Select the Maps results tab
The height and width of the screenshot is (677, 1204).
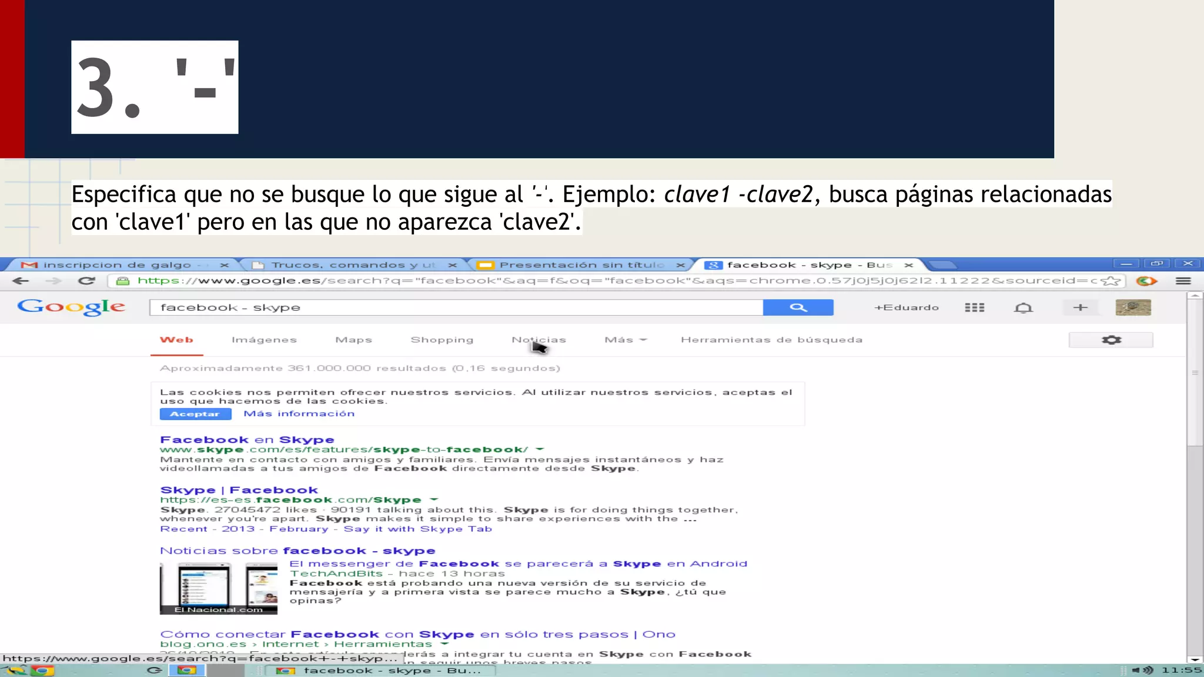[x=353, y=340]
